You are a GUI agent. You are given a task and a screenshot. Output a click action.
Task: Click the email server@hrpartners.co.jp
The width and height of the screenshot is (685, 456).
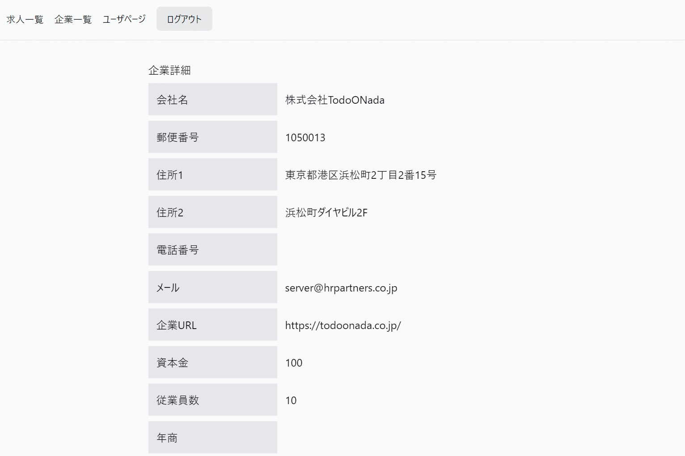click(x=341, y=287)
